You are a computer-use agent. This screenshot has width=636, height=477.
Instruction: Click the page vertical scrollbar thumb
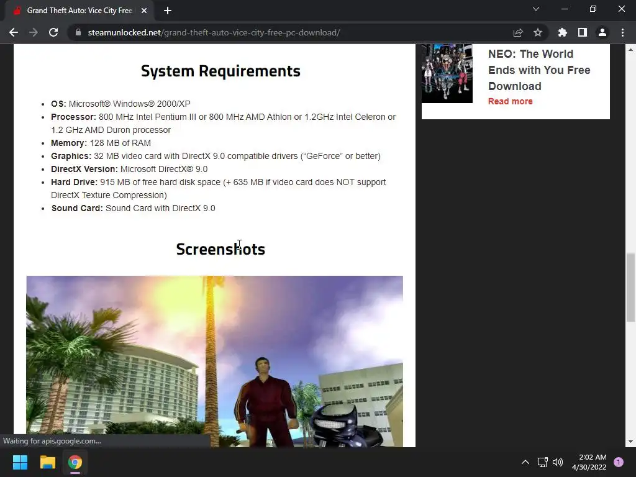pyautogui.click(x=630, y=287)
